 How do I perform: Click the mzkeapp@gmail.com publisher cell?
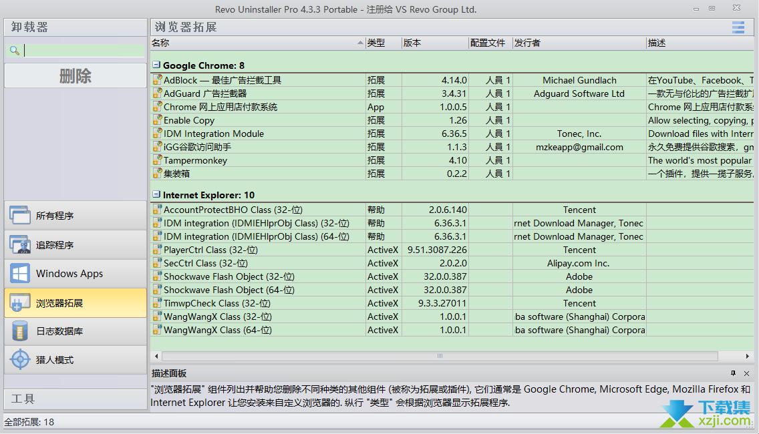tap(579, 147)
